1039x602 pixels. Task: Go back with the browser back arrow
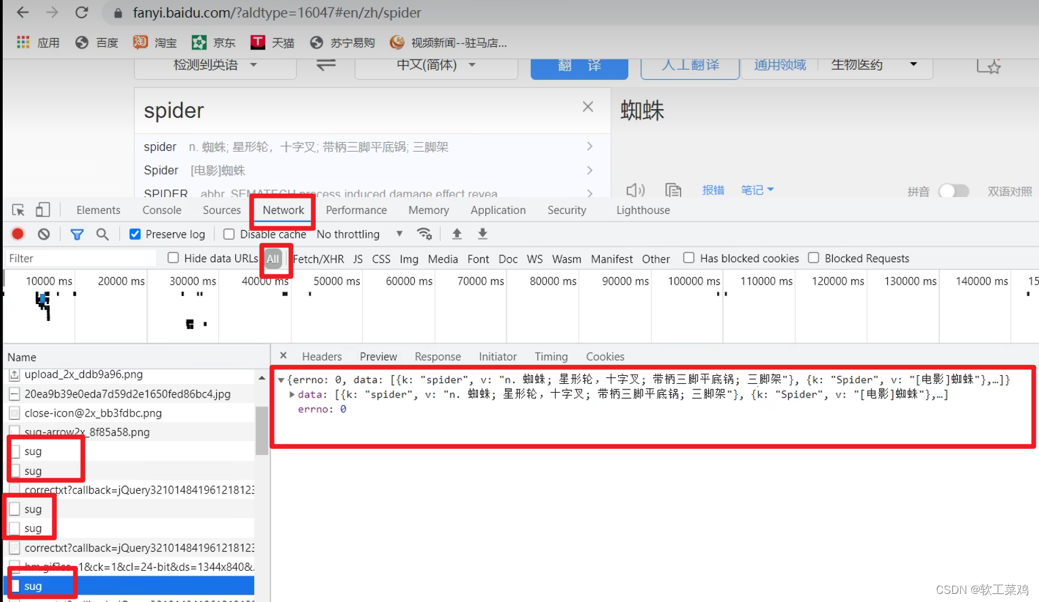click(x=22, y=12)
